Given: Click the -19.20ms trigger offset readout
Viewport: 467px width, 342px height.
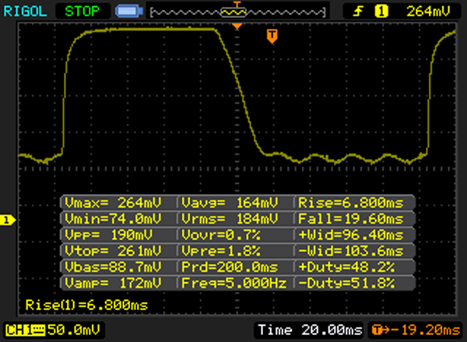Looking at the screenshot, I should pos(420,331).
